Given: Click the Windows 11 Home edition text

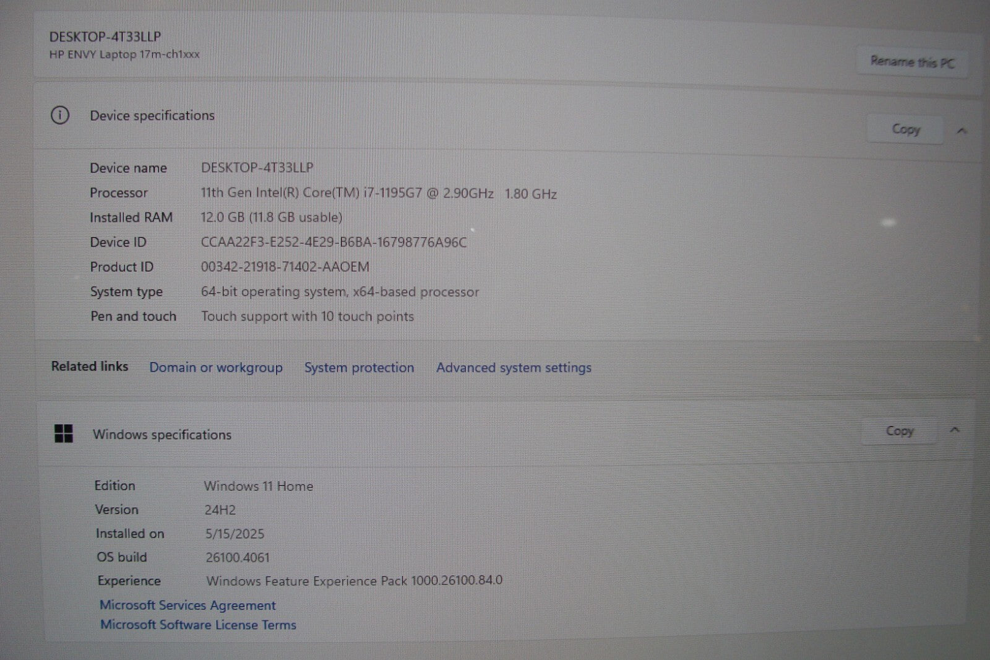Looking at the screenshot, I should pos(258,486).
